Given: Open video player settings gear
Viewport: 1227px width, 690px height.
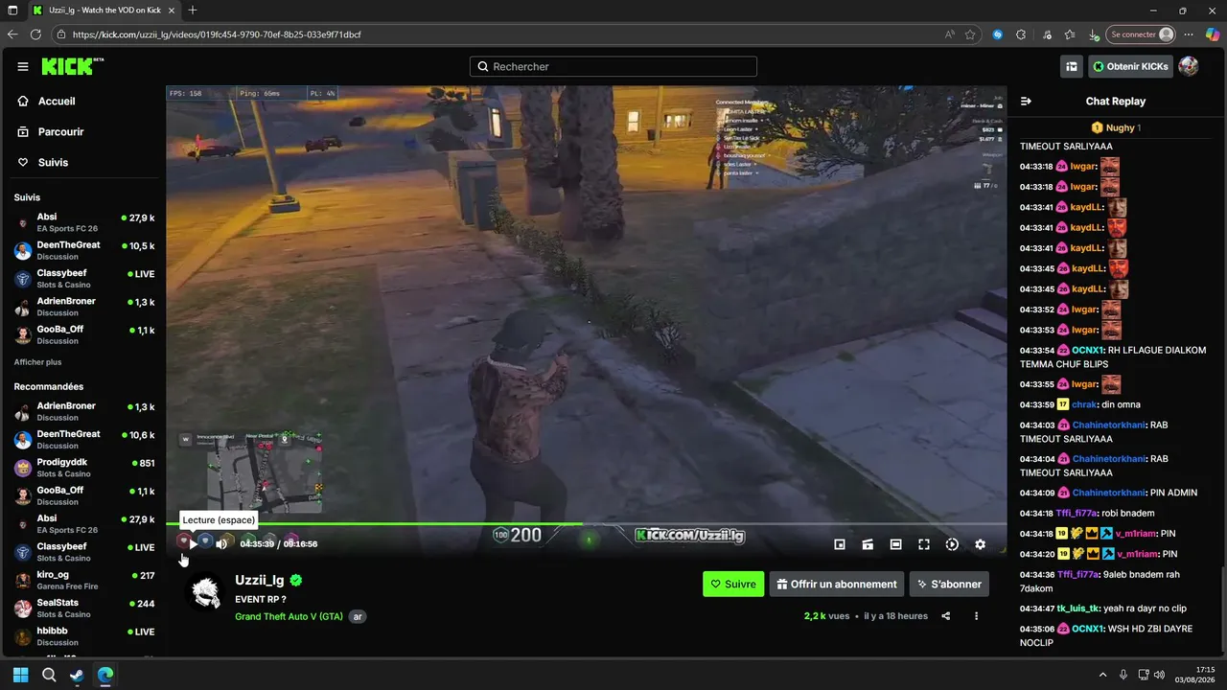Looking at the screenshot, I should coord(980,544).
